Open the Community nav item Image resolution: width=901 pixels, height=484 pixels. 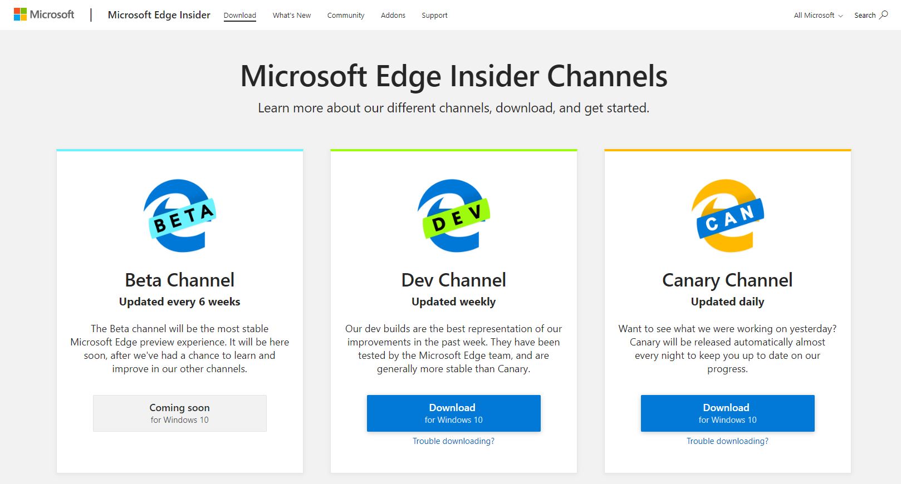346,16
